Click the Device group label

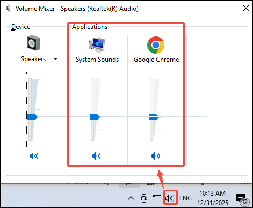point(20,27)
